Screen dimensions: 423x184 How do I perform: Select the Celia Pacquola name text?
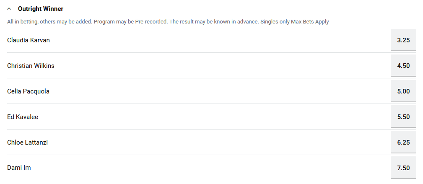[x=28, y=91]
